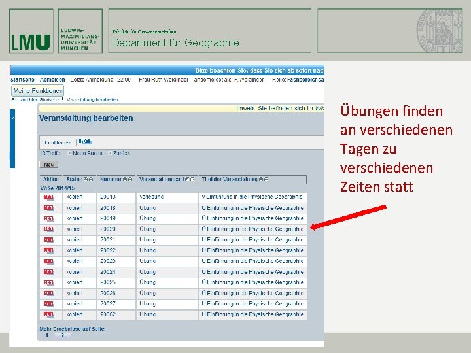Open Ü Einführung title in row 20062
The width and height of the screenshot is (471, 353).
point(253,314)
